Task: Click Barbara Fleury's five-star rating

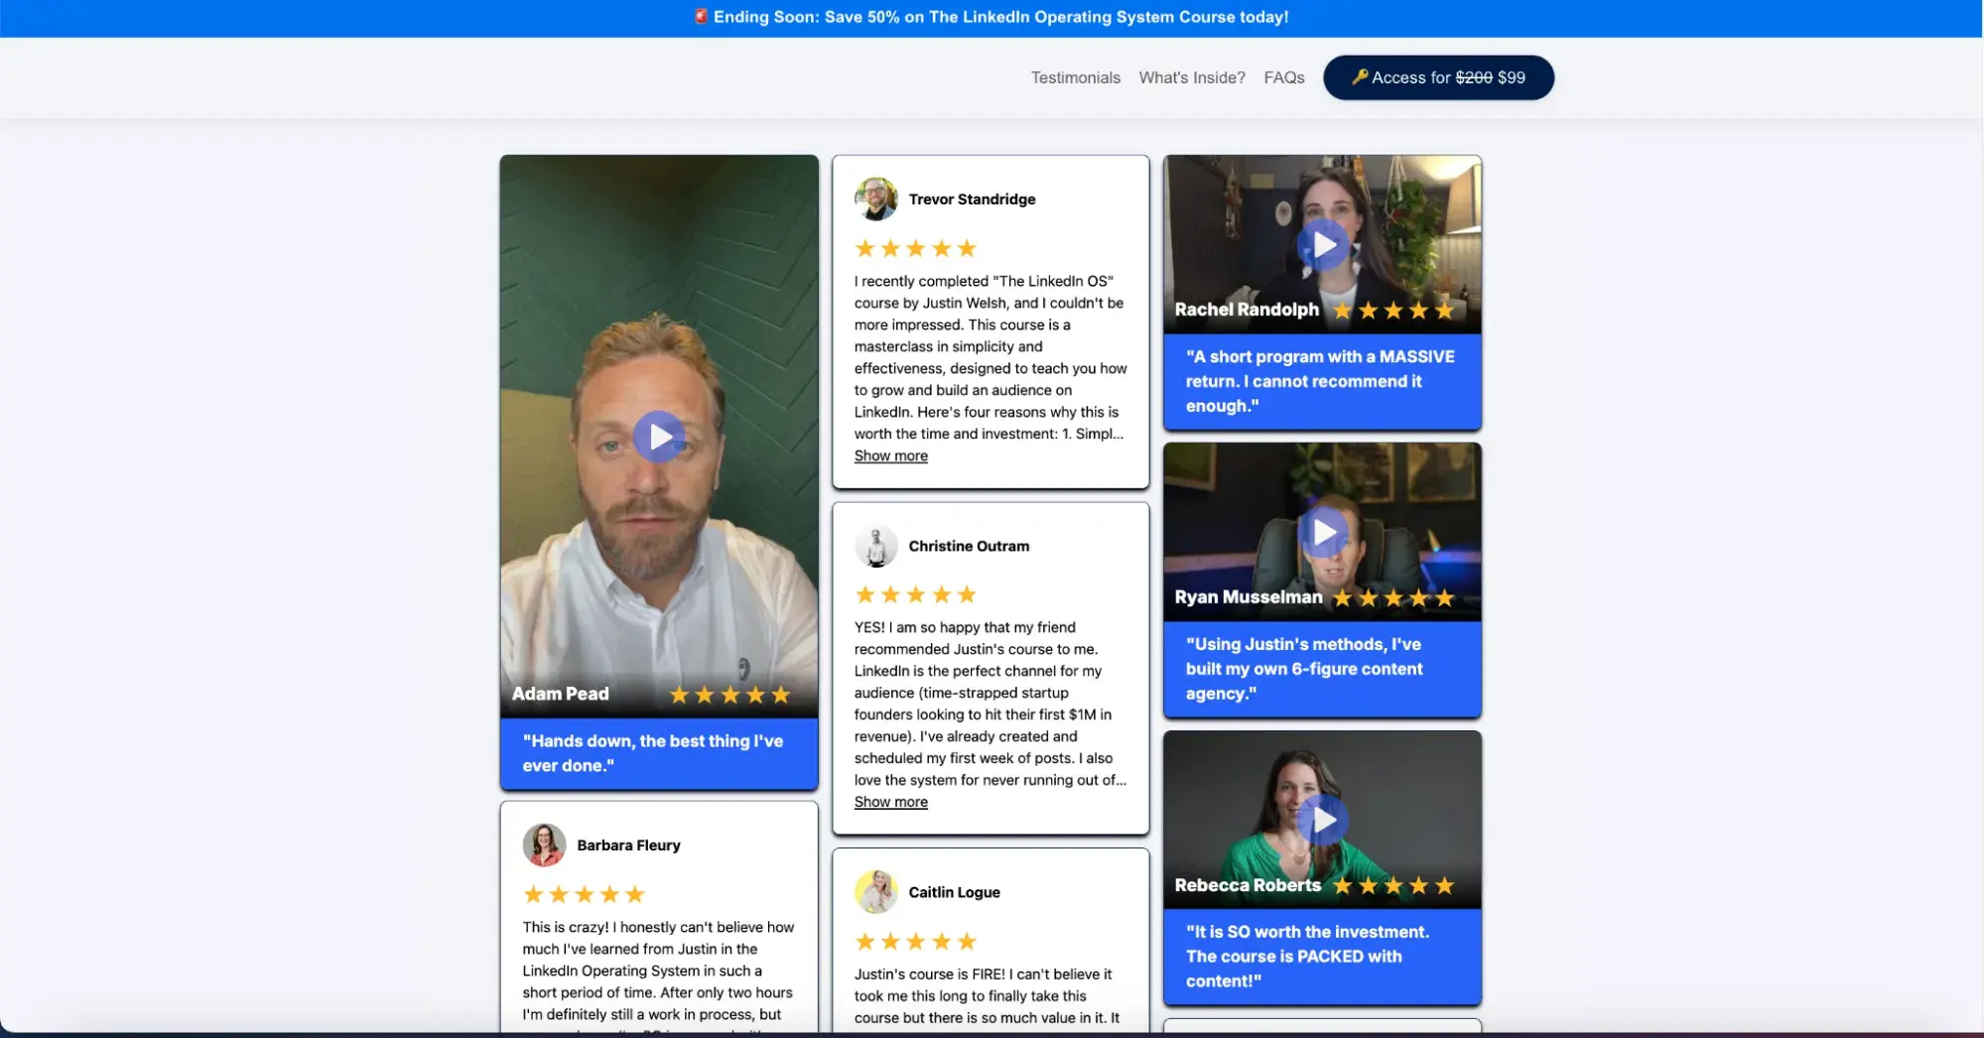Action: [x=584, y=895]
